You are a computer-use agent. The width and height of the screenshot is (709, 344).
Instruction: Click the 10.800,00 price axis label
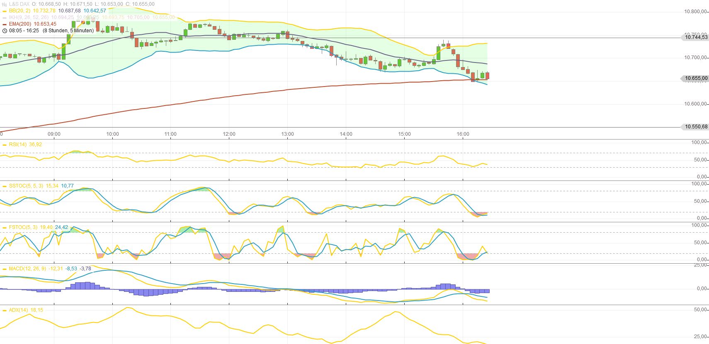click(696, 12)
